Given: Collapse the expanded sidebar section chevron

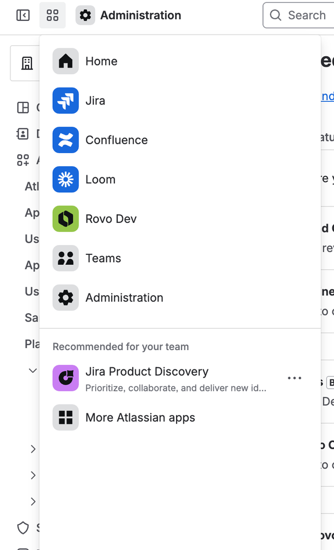Looking at the screenshot, I should pyautogui.click(x=32, y=371).
